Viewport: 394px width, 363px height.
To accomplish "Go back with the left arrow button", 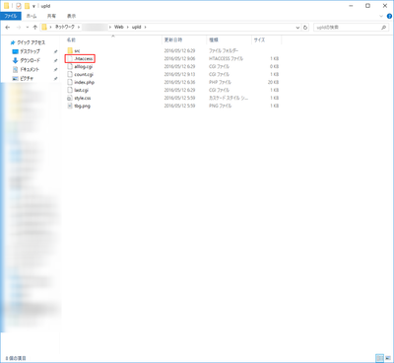I will coord(8,28).
